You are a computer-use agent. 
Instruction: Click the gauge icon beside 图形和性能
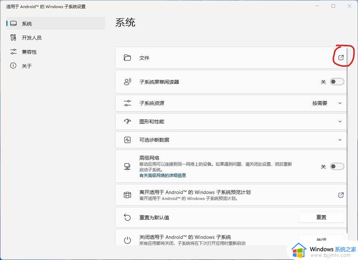click(127, 121)
